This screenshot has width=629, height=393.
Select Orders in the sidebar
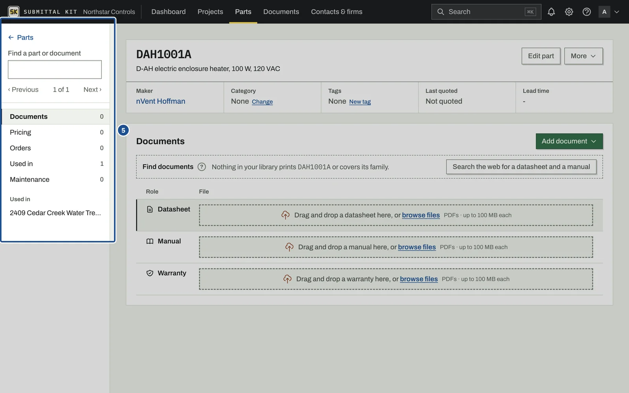coord(56,148)
